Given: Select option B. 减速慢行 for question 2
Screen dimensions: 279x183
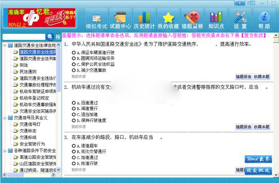Looking at the screenshot, I should pos(74,108).
